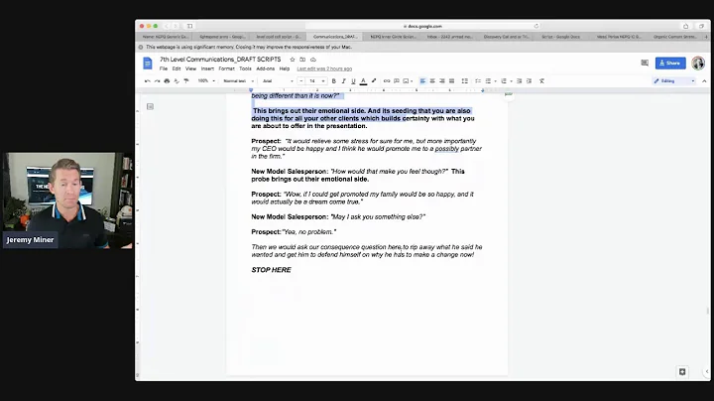The width and height of the screenshot is (714, 401).
Task: Open the Add-ons menu
Action: point(266,68)
